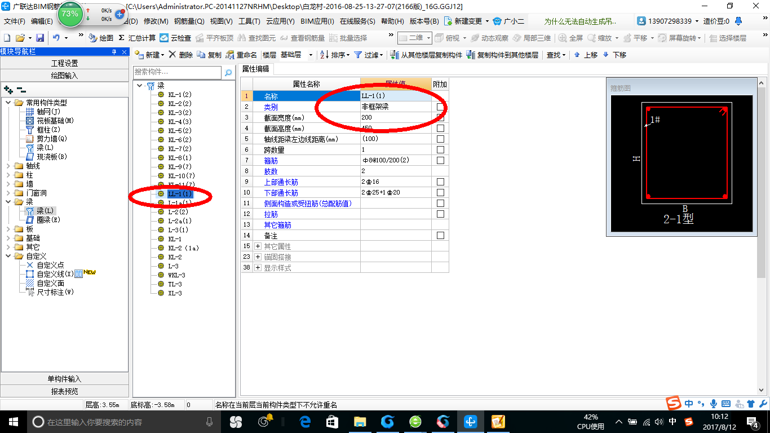This screenshot has width=770, height=433.
Task: Move component down with 下移
Action: pos(614,55)
